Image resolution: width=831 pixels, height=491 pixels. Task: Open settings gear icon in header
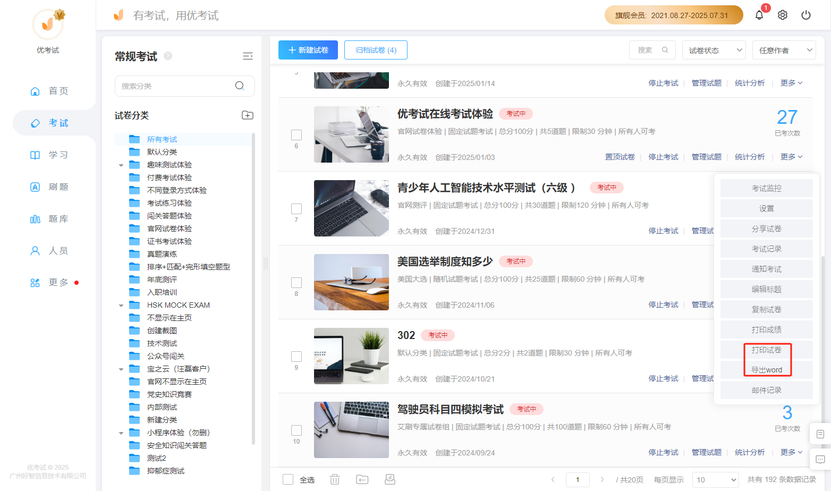[783, 15]
